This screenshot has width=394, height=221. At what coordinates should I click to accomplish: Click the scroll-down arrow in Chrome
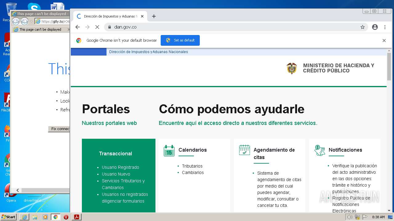(x=389, y=210)
